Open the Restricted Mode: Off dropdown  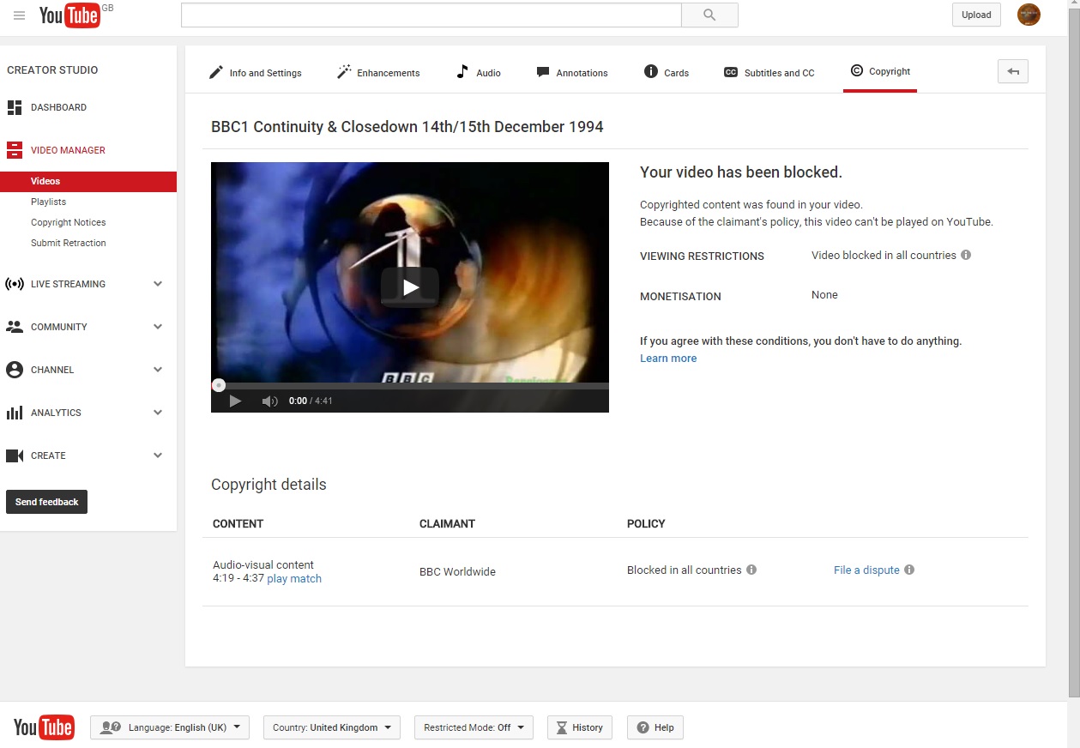tap(474, 727)
